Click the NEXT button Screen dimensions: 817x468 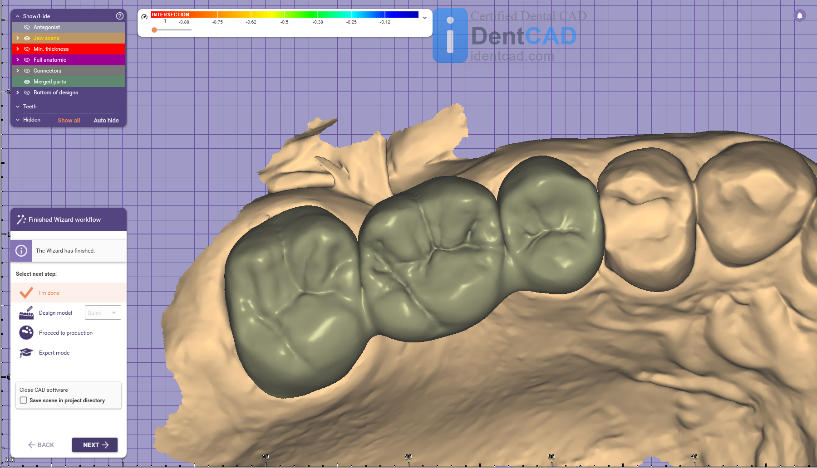tap(95, 445)
